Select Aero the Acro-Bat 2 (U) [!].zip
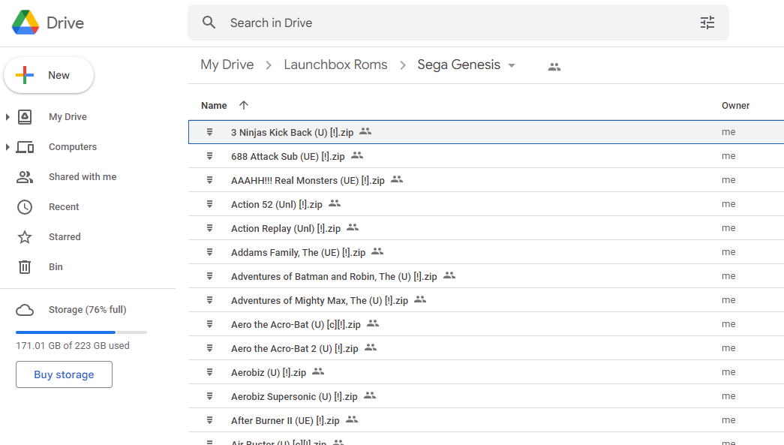The width and height of the screenshot is (784, 445). click(x=295, y=348)
